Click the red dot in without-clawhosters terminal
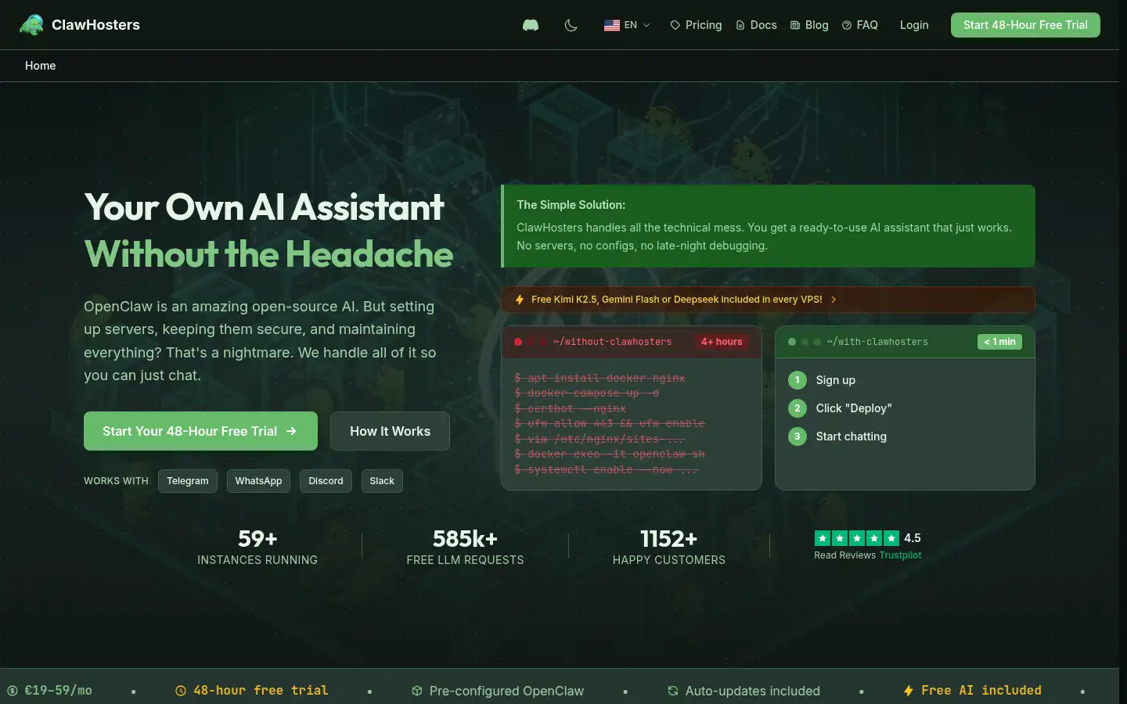This screenshot has width=1127, height=704. (518, 342)
